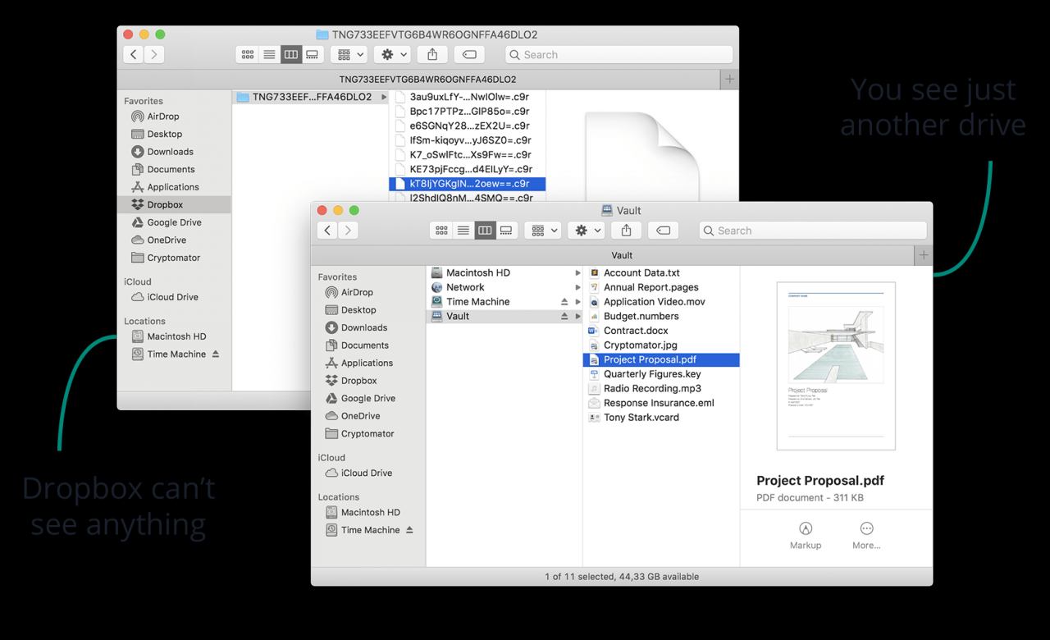Open AirDrop in back window sidebar
Viewport: 1050px width, 640px height.
[x=175, y=117]
